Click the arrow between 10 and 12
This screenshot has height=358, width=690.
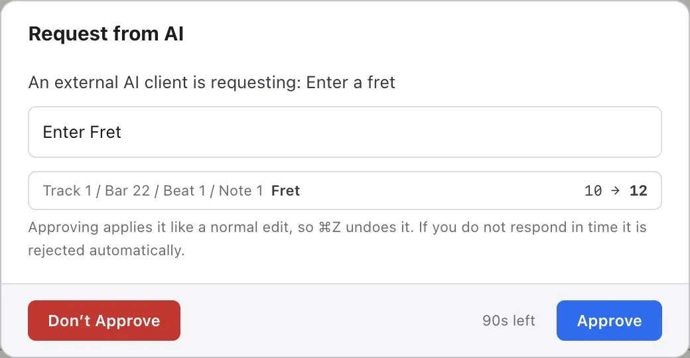pos(615,190)
